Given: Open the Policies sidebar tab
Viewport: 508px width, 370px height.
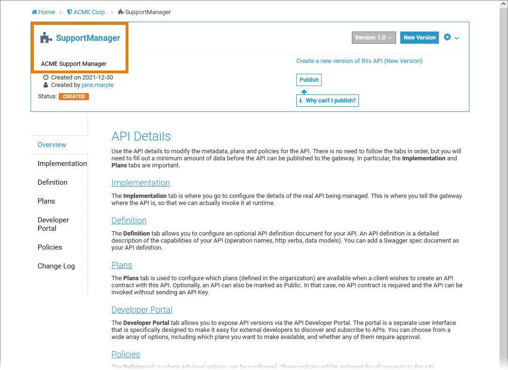Looking at the screenshot, I should point(49,247).
